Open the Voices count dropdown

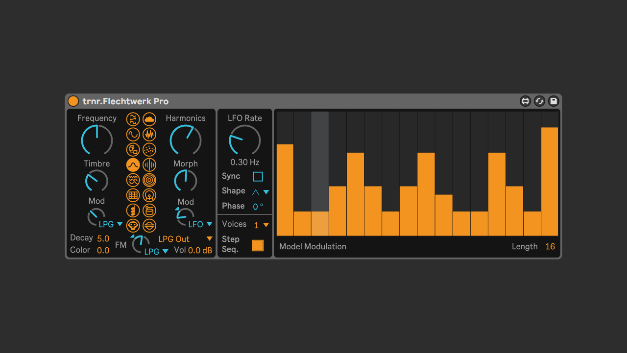pos(262,225)
